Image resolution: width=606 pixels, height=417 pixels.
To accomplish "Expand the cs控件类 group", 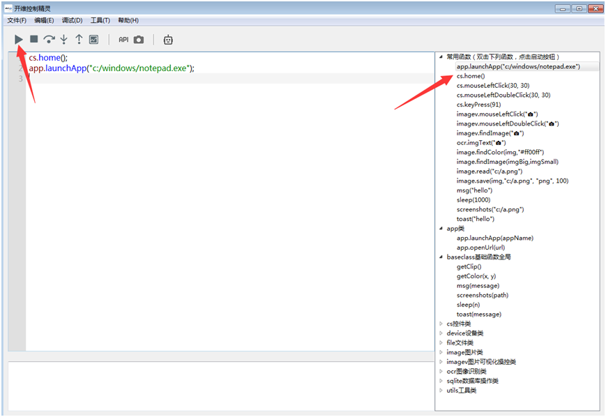I will pyautogui.click(x=441, y=324).
